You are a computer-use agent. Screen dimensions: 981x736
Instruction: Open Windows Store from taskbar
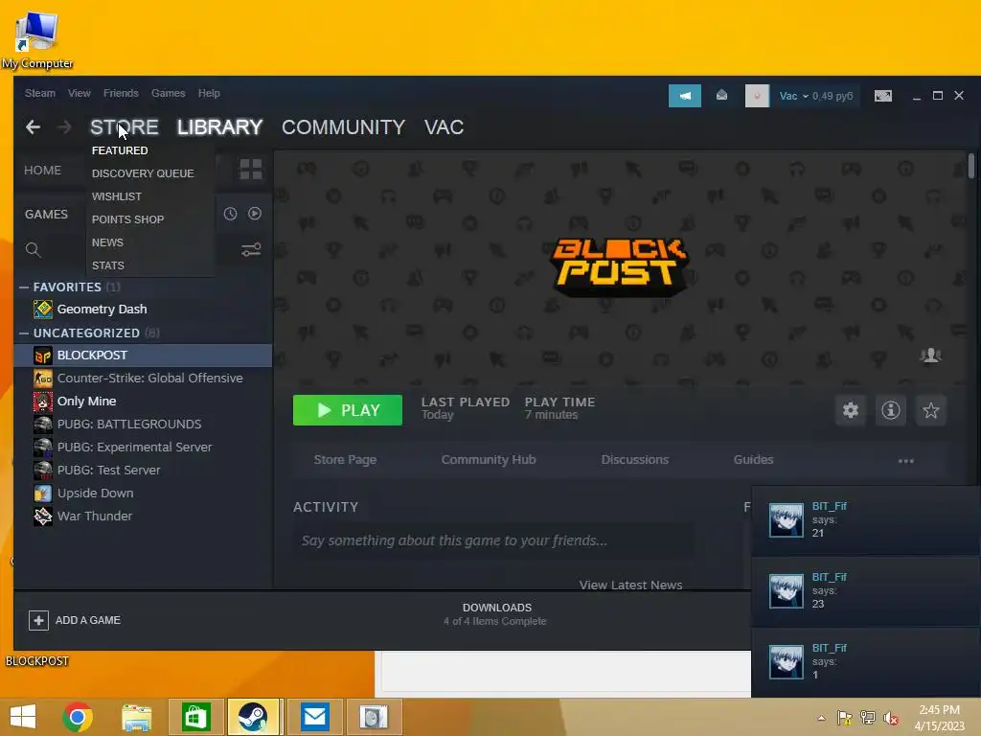(195, 717)
